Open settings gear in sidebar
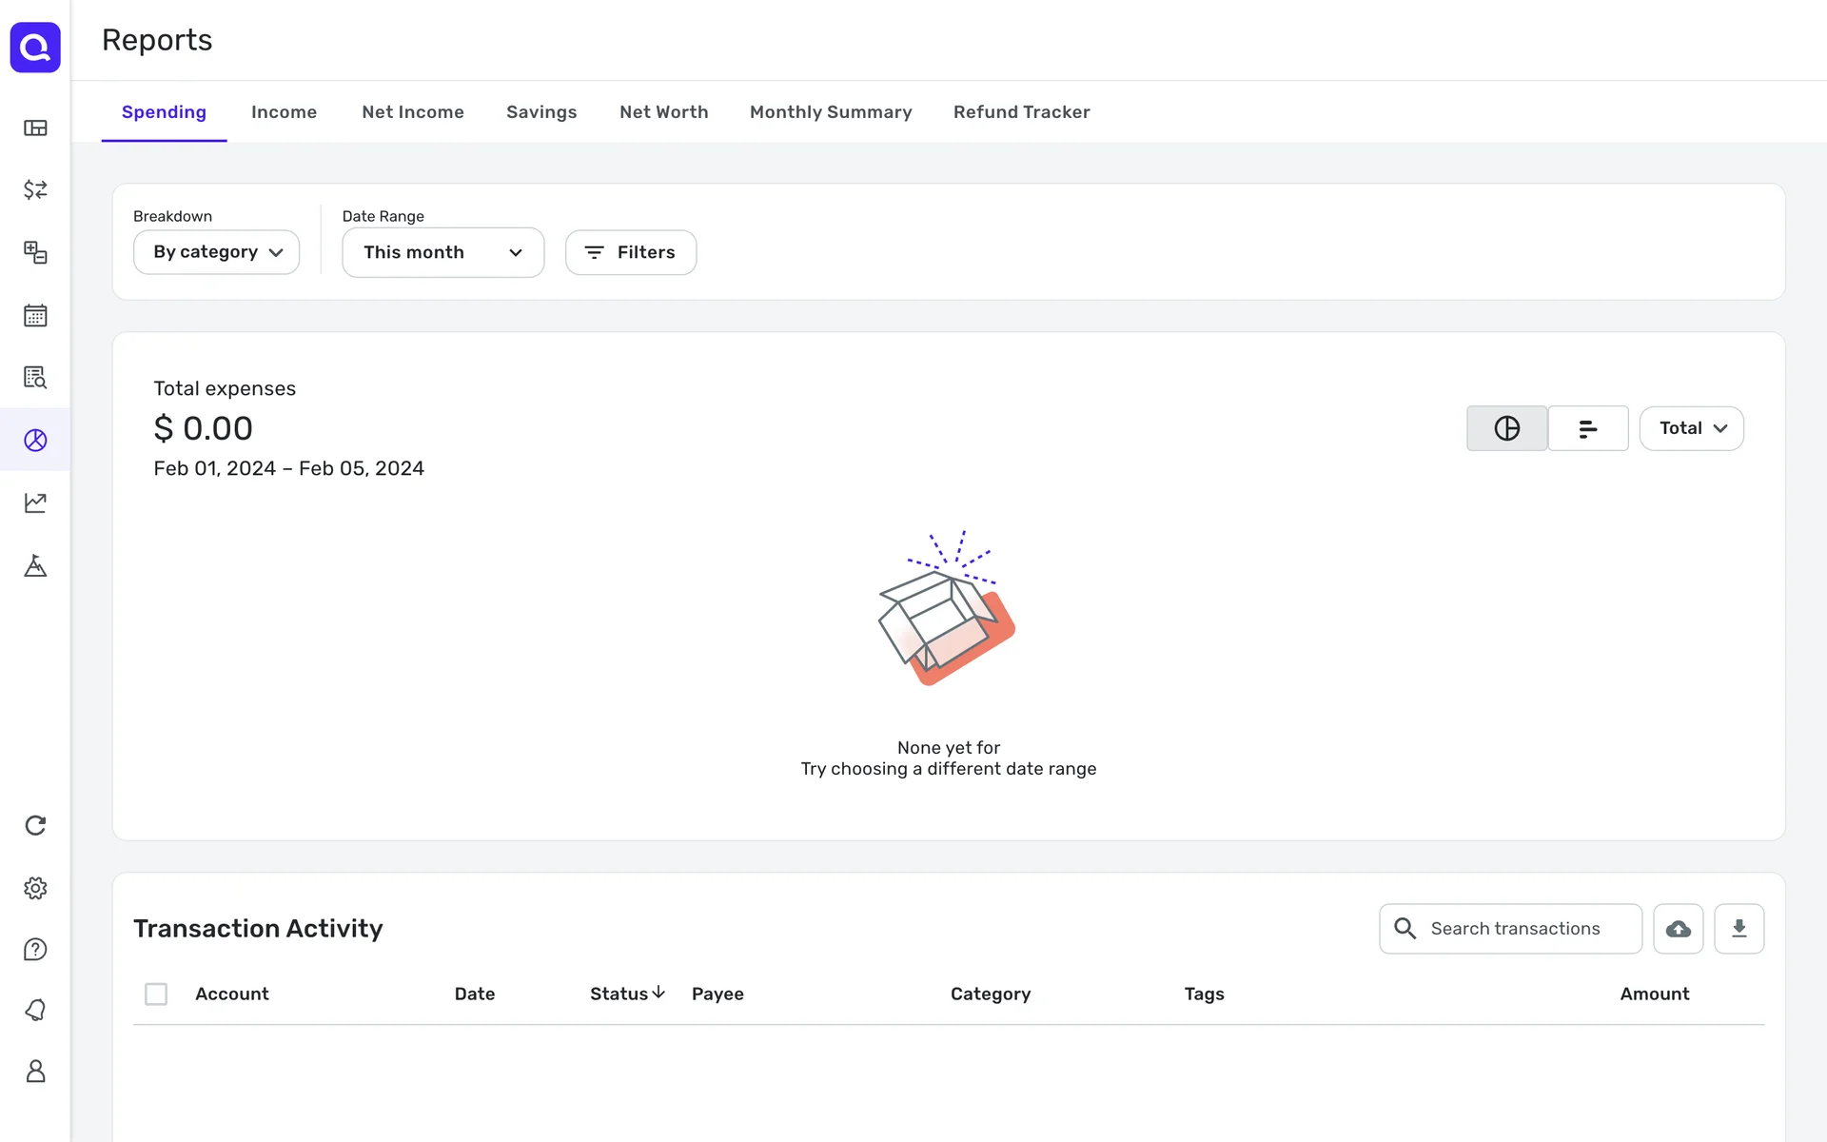The image size is (1827, 1142). pyautogui.click(x=35, y=888)
